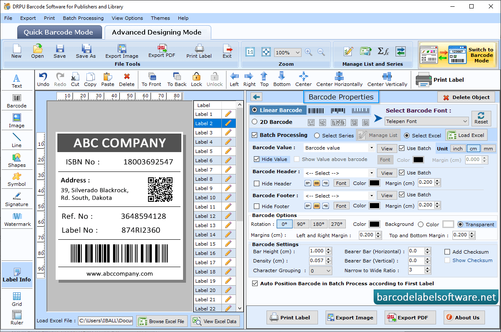This screenshot has height=332, width=501.
Task: Select the Text tool in sidebar
Action: tap(16, 81)
